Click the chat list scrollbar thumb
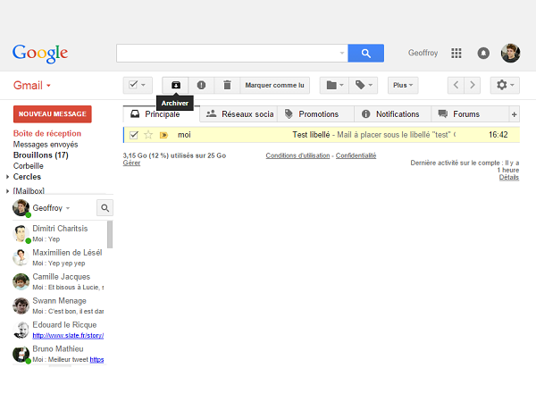The width and height of the screenshot is (536, 402). pos(110,234)
